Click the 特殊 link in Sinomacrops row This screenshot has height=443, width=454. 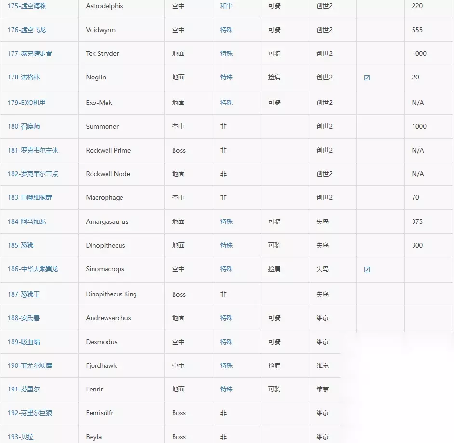coord(227,269)
